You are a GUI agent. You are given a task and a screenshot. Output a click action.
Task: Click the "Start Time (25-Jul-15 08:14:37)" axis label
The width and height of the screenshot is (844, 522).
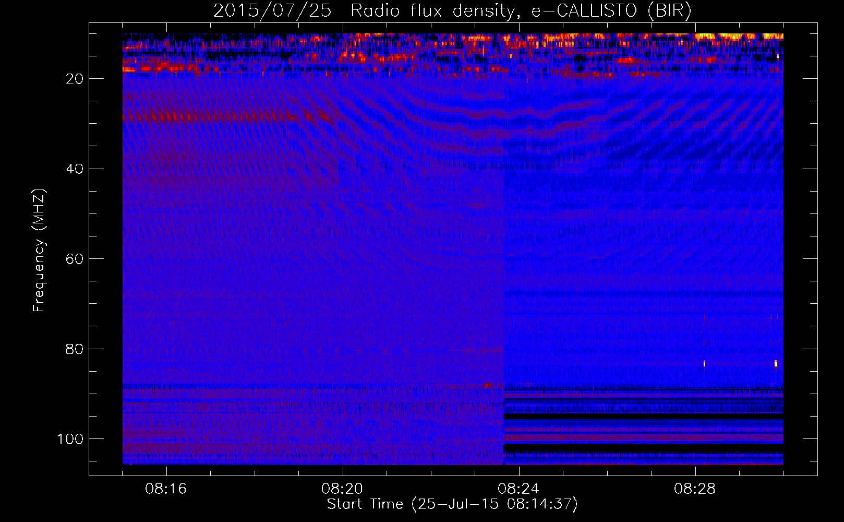(x=452, y=504)
